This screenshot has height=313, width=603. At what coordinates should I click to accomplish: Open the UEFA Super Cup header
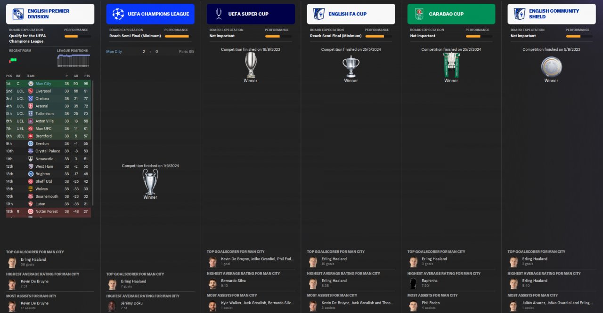pos(251,14)
